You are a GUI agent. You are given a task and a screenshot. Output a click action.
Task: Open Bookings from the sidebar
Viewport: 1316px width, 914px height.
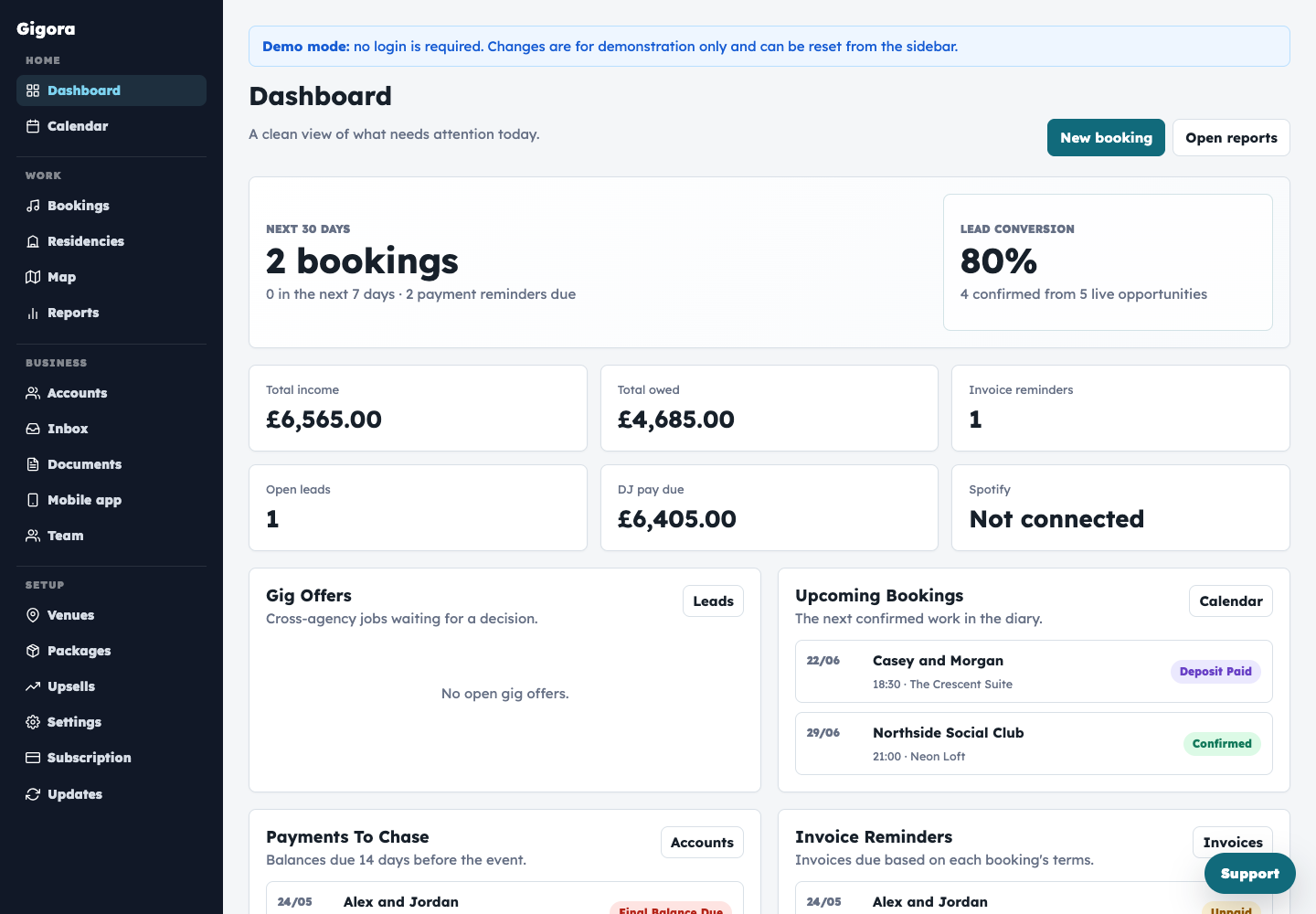point(111,206)
